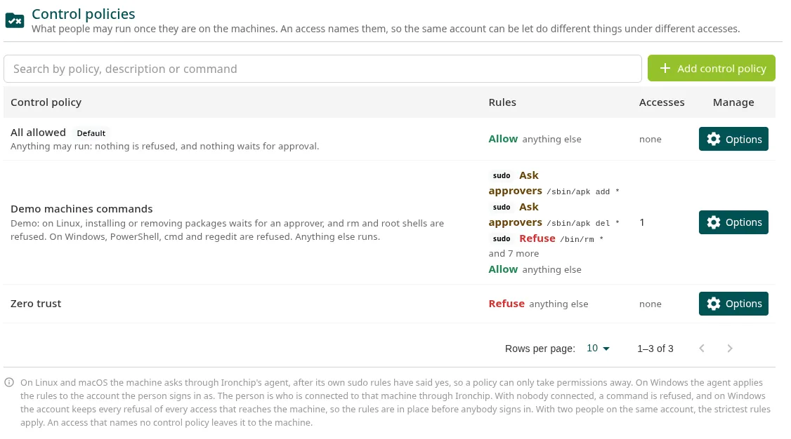Click the Rules column header
791x439 pixels.
point(502,102)
